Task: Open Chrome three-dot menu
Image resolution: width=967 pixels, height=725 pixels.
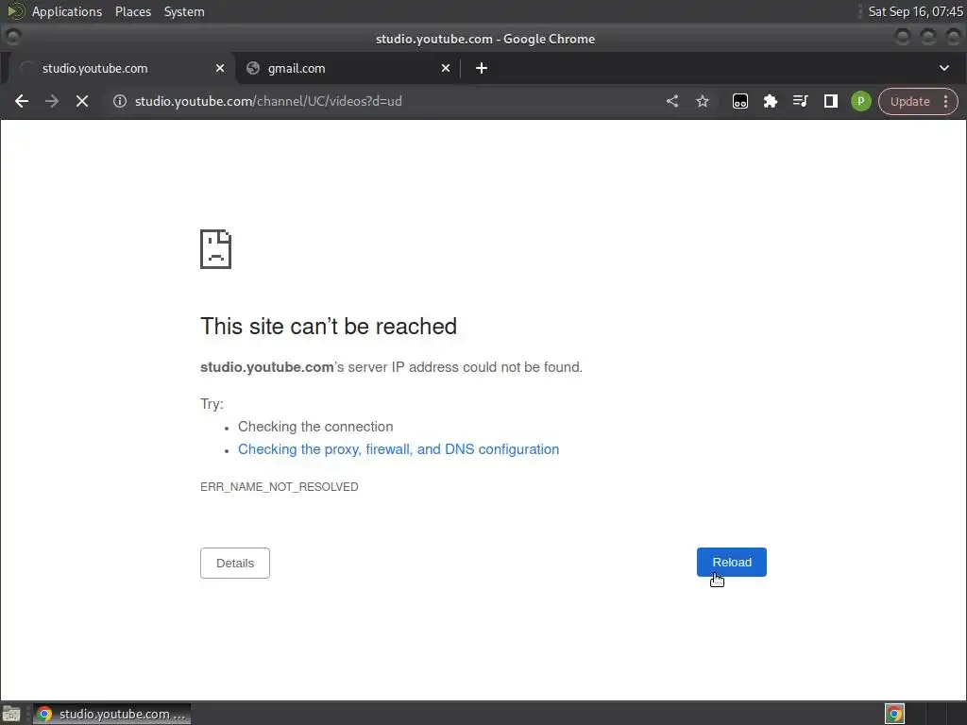Action: tap(946, 101)
